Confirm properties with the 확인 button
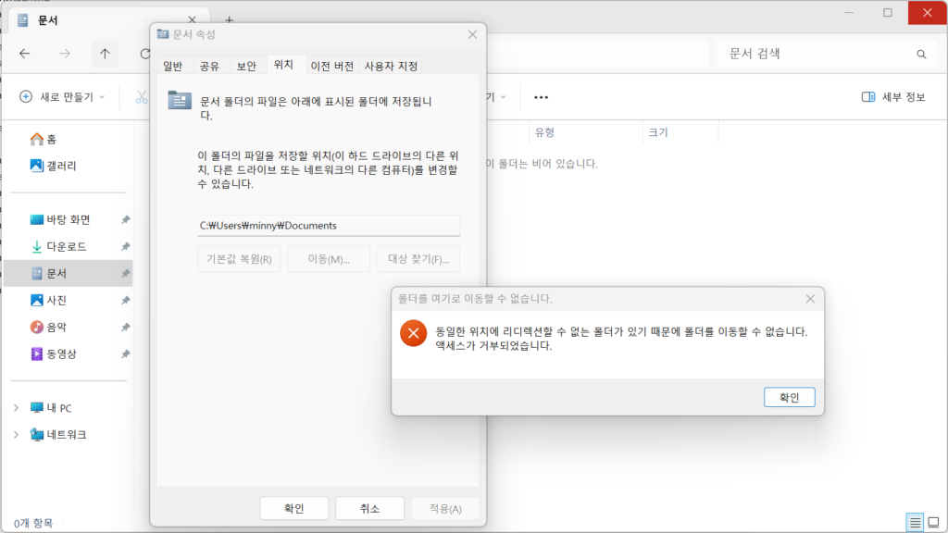This screenshot has width=948, height=533. click(293, 508)
